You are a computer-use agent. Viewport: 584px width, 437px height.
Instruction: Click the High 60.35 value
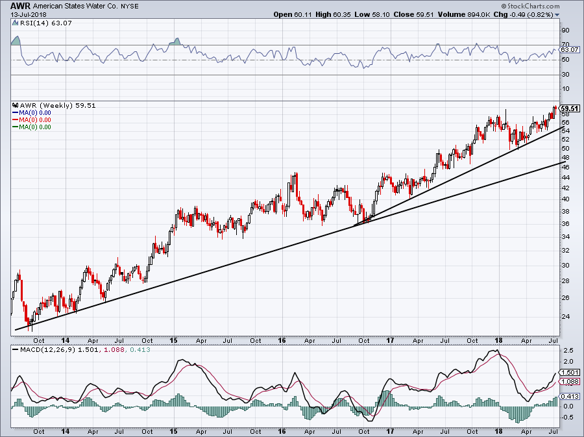pos(333,14)
